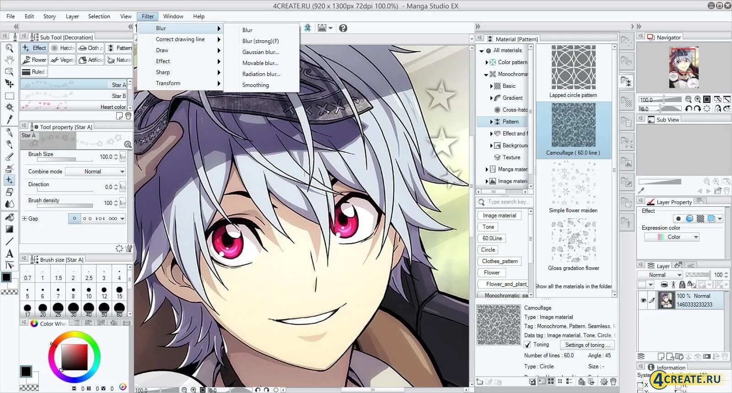
Task: Open the Layer menu
Action: click(x=72, y=16)
